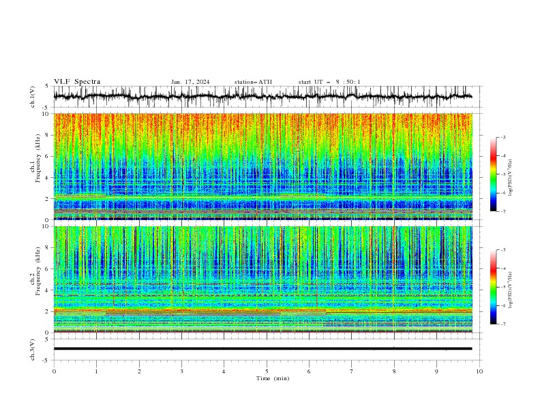The width and height of the screenshot is (540, 417).
Task: Click the '5' minute tick on time axis
Action: click(x=267, y=371)
